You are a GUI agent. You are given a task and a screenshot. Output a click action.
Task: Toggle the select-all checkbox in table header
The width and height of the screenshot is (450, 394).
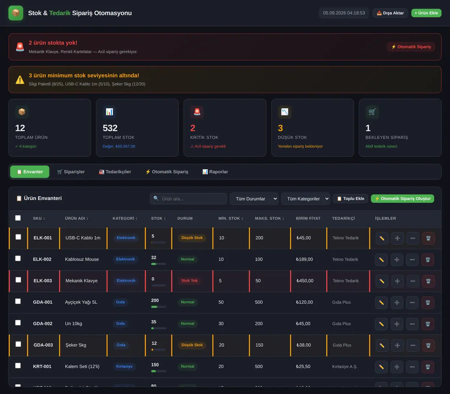pyautogui.click(x=18, y=218)
